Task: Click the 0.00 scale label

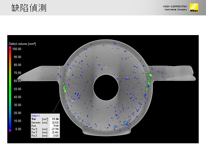Action: [18, 129]
